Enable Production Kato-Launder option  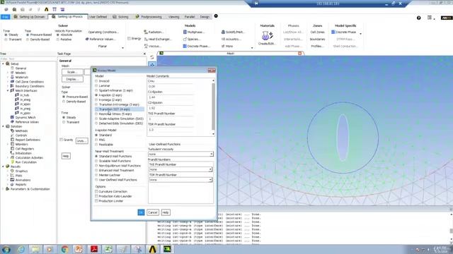(96, 196)
